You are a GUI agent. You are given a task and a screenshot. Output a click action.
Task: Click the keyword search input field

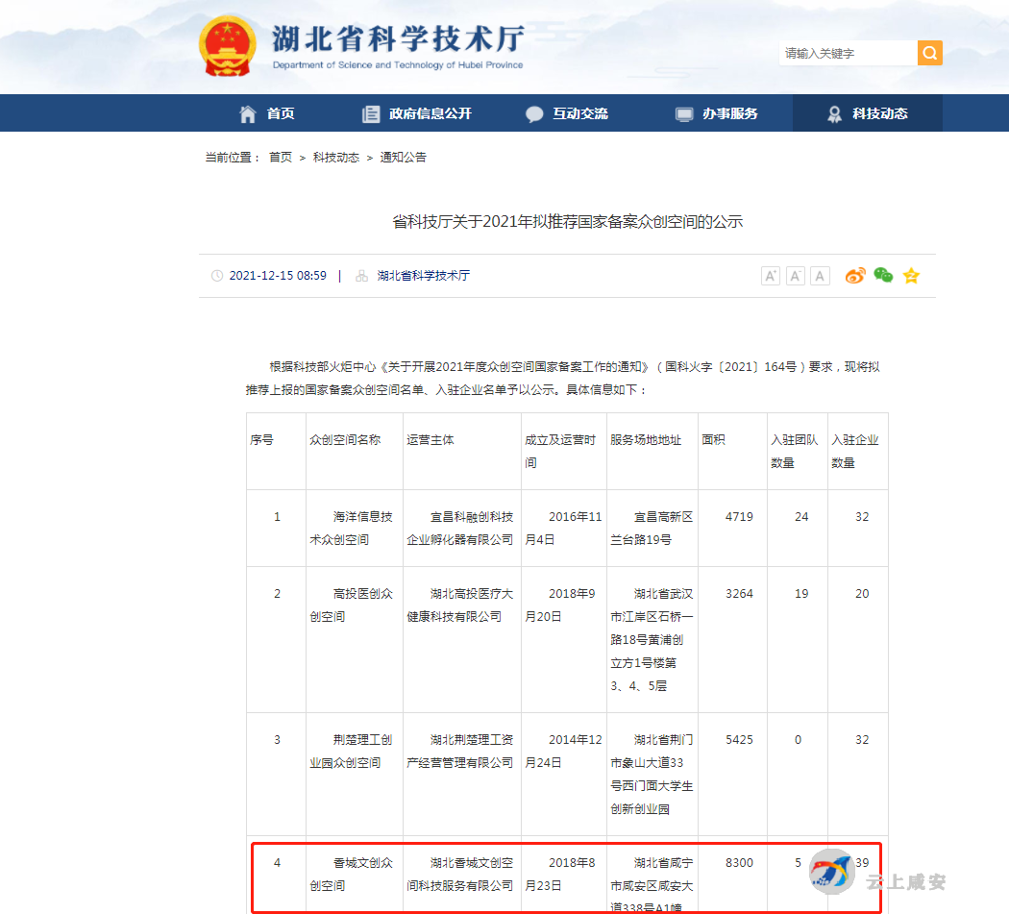[849, 53]
